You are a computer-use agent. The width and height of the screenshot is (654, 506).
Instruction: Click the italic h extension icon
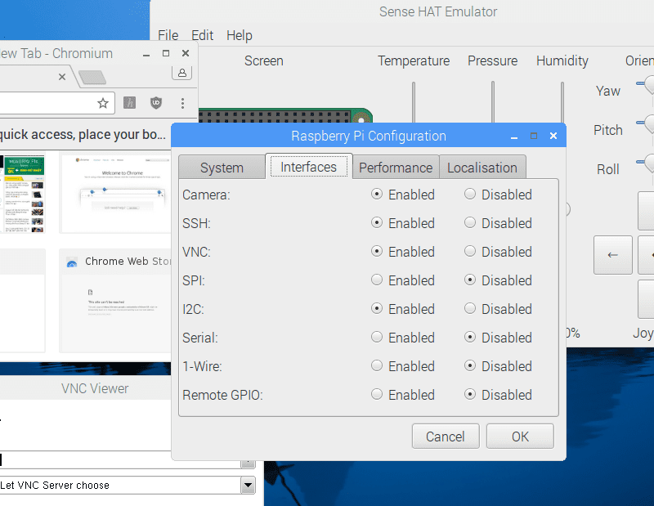point(129,103)
